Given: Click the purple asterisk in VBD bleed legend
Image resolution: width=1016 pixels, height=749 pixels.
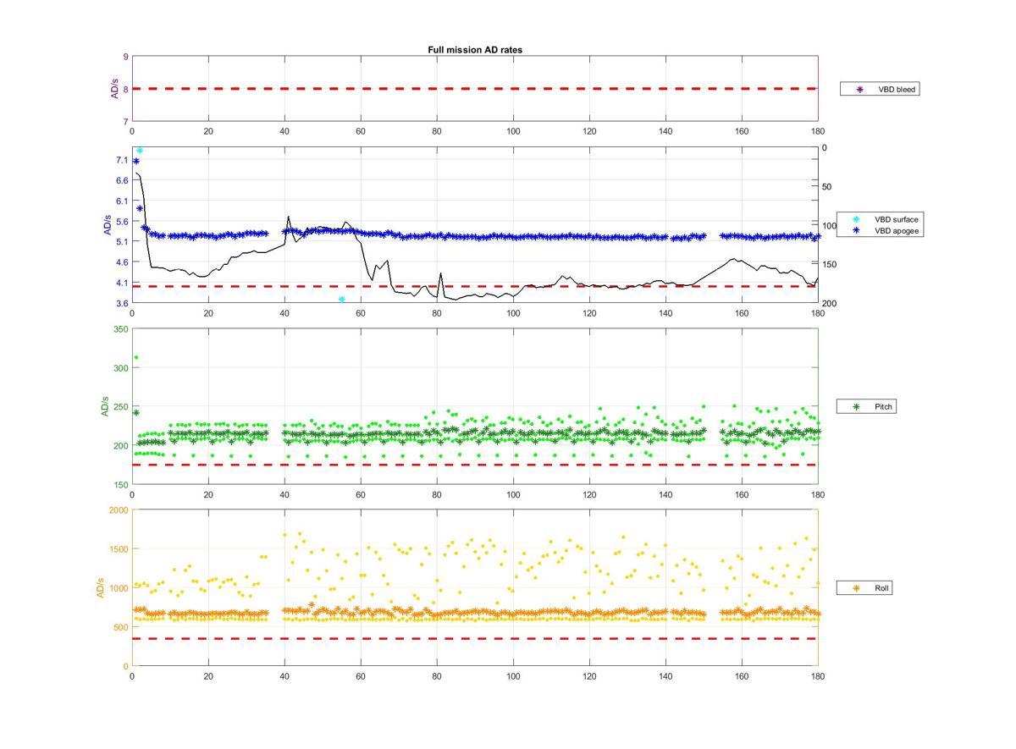Looking at the screenshot, I should [x=859, y=89].
